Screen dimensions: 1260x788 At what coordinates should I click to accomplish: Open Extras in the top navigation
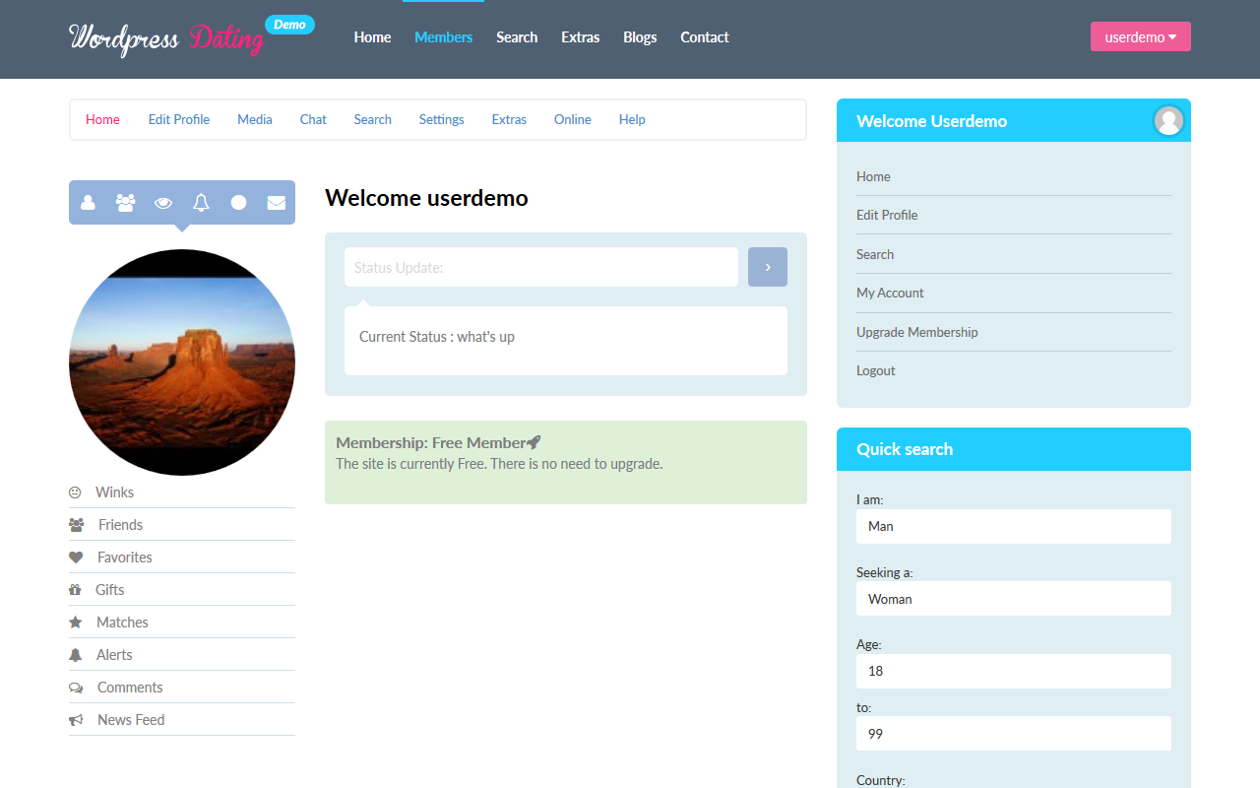581,37
